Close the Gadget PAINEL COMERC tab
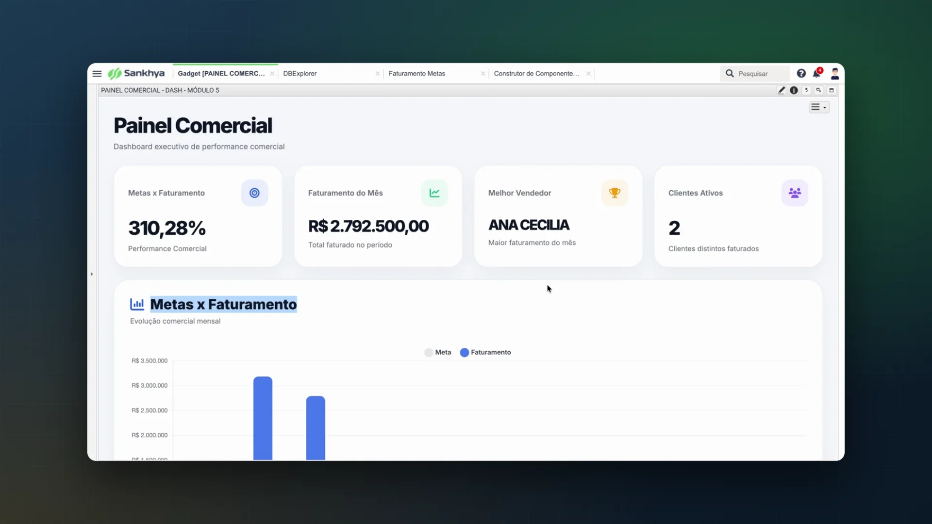 coord(272,74)
